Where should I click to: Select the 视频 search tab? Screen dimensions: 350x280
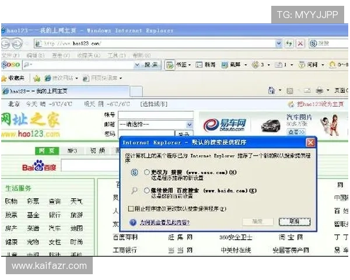(97, 151)
